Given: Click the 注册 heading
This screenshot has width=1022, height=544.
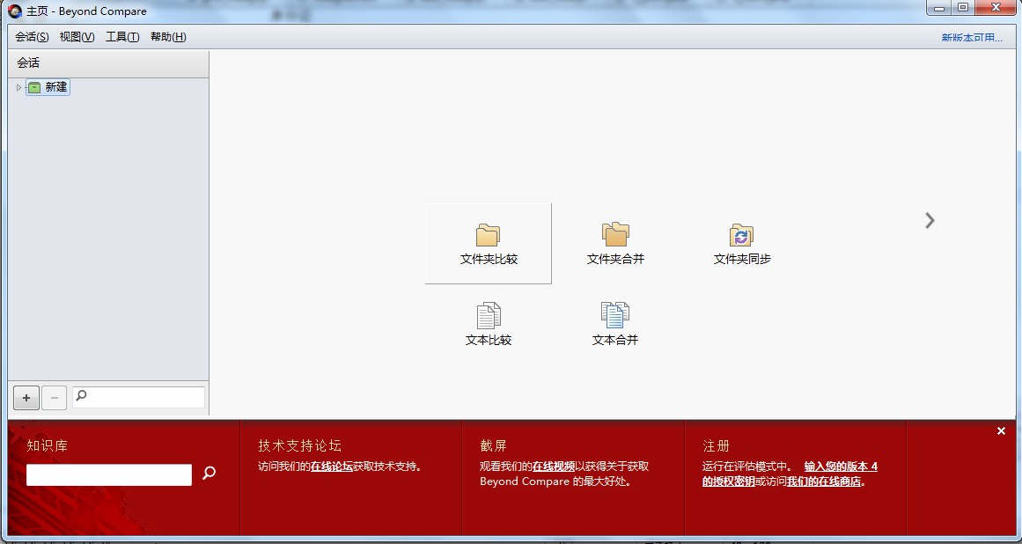Looking at the screenshot, I should [x=716, y=446].
